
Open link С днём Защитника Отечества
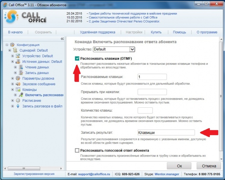(124, 21)
